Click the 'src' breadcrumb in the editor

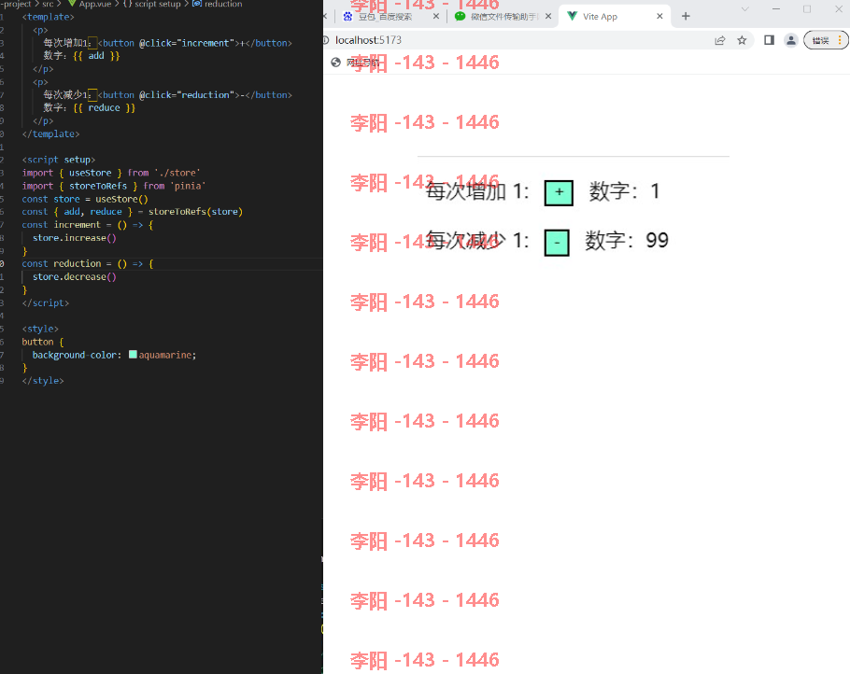(48, 4)
